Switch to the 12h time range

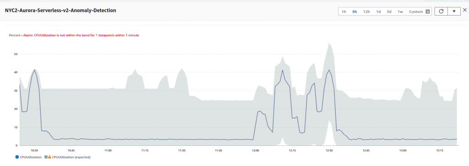pos(366,11)
